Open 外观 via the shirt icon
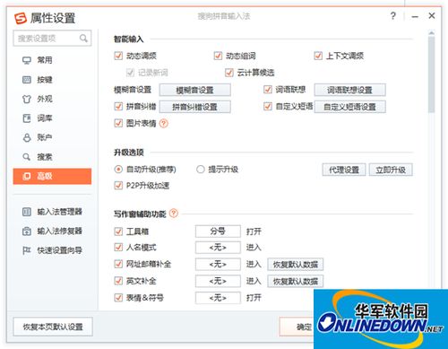This screenshot has height=349, width=448. click(27, 99)
